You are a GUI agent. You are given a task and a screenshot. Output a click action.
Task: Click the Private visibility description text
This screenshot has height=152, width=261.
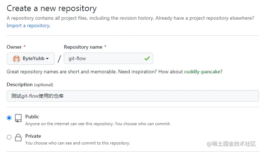point(77,143)
